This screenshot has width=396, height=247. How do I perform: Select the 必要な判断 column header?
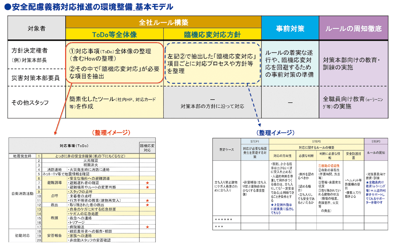click(306, 156)
